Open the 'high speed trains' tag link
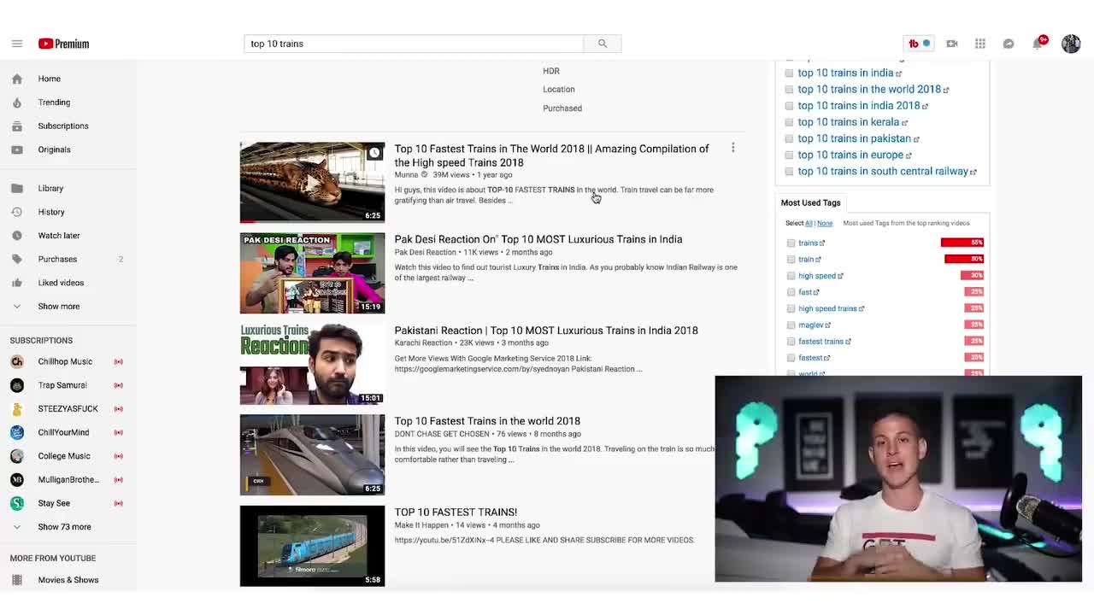 pos(827,308)
